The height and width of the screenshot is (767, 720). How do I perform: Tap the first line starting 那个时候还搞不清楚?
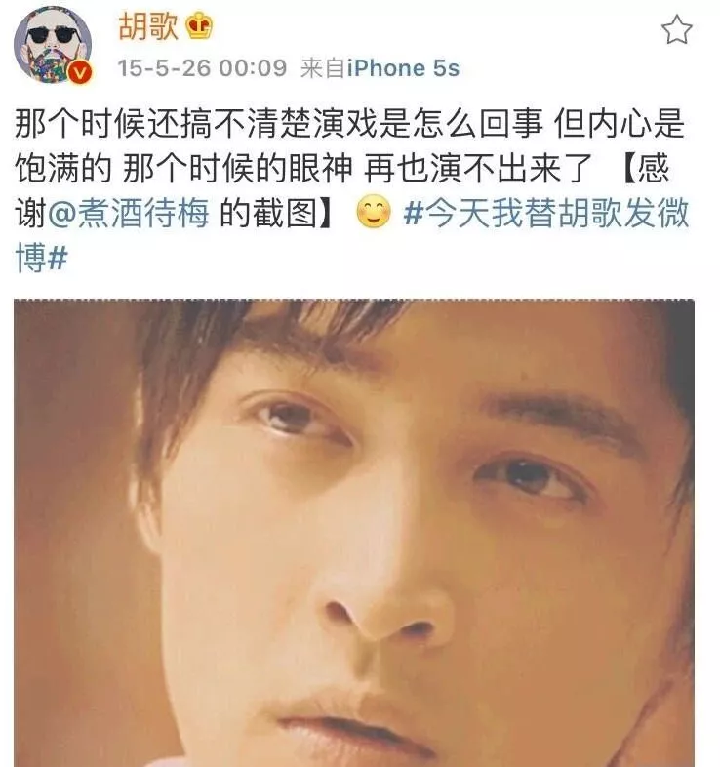279,124
